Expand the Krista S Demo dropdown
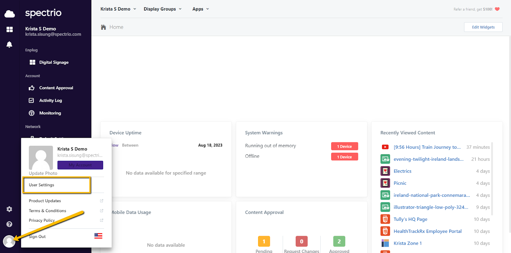 [x=118, y=9]
